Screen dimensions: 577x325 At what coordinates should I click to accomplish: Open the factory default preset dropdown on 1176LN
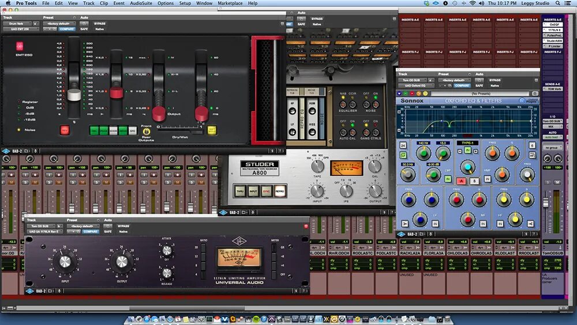tap(84, 226)
